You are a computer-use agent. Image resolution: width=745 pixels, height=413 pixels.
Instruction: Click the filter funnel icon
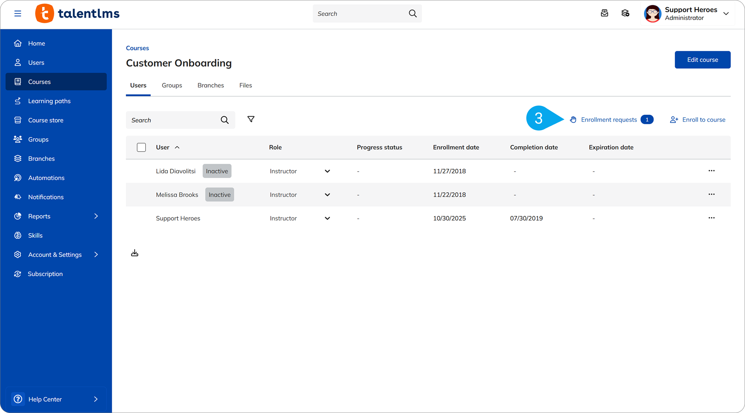tap(251, 119)
